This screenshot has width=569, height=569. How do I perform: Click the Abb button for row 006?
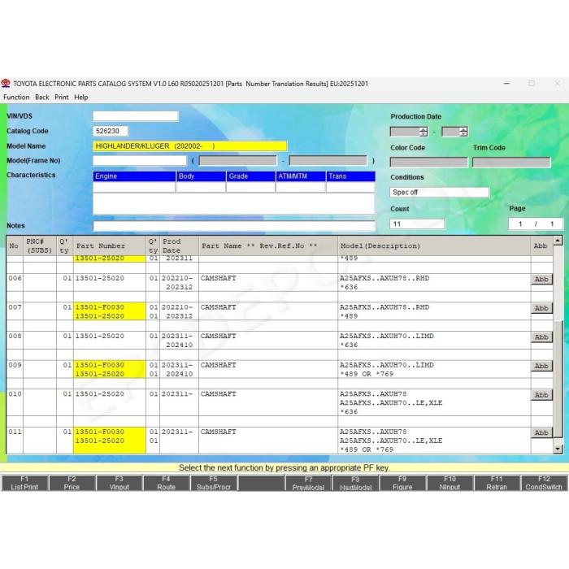[541, 279]
